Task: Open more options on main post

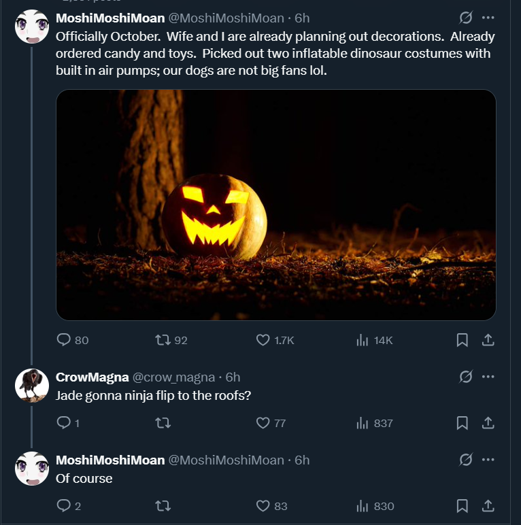Action: [x=488, y=18]
